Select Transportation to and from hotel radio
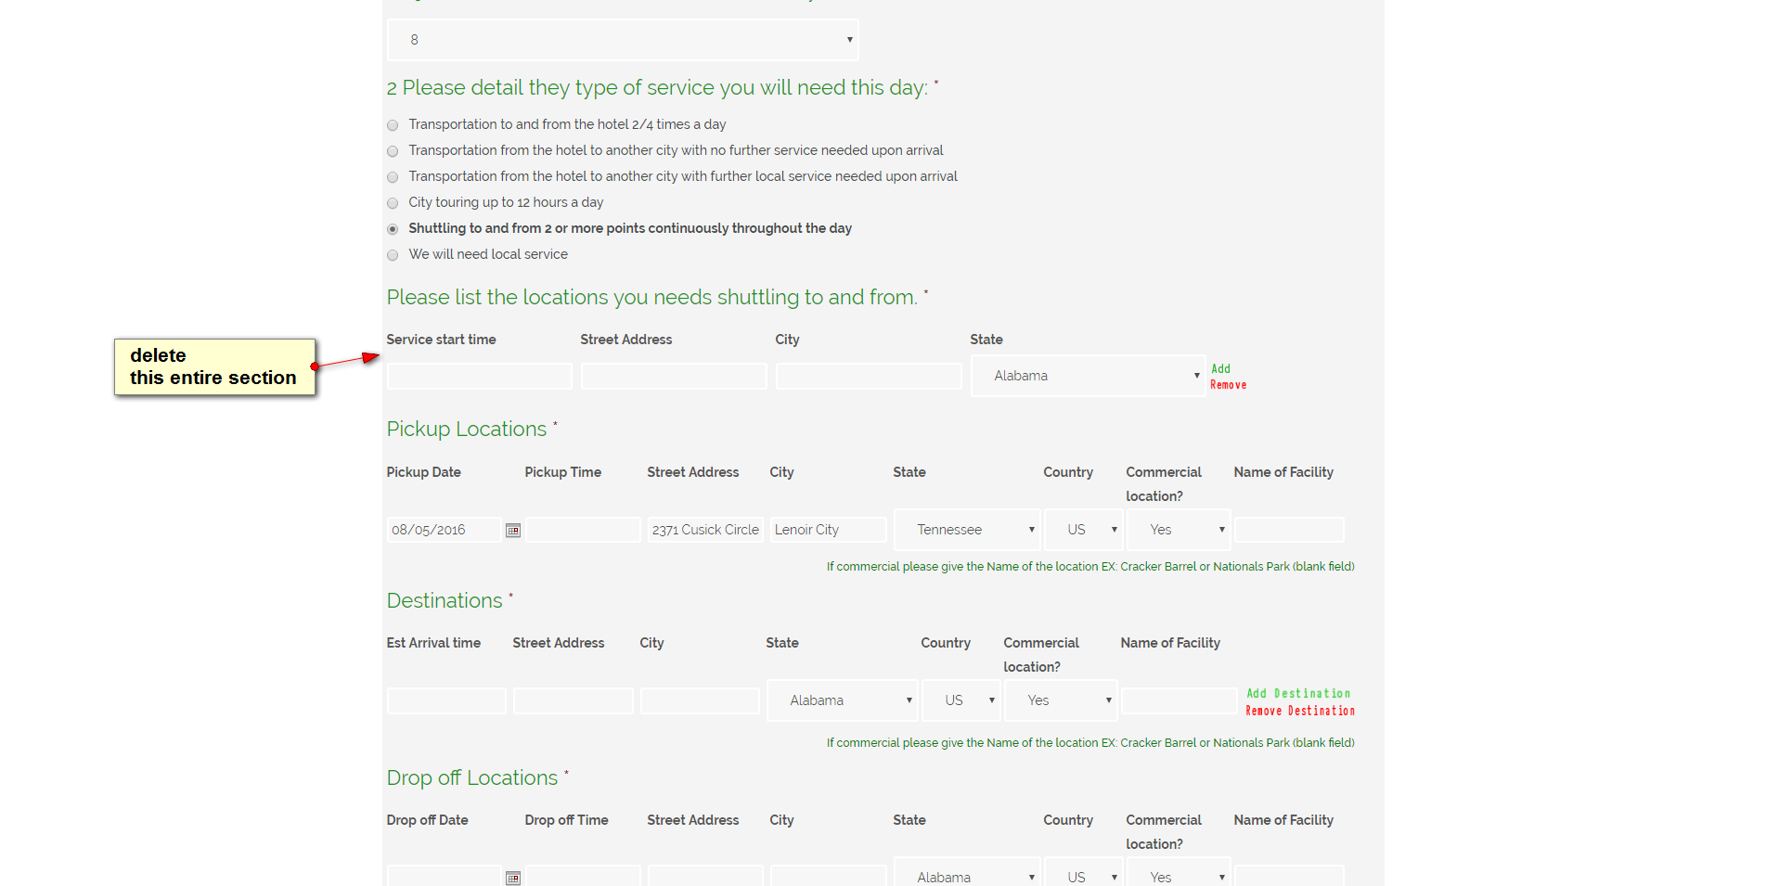The height and width of the screenshot is (886, 1766). pos(393,125)
